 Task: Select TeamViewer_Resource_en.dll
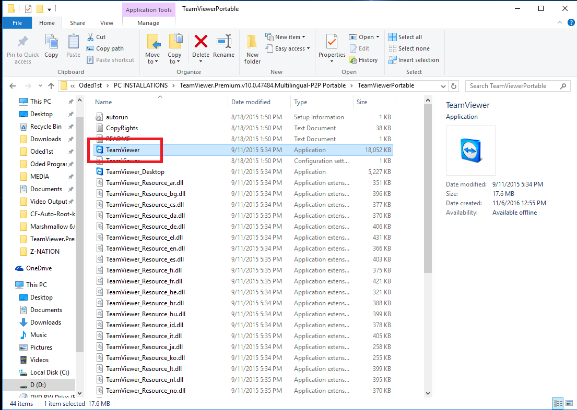pyautogui.click(x=145, y=249)
